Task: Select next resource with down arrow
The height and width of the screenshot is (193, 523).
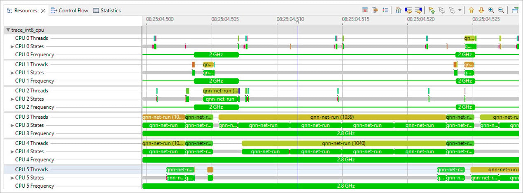Action: (x=481, y=10)
